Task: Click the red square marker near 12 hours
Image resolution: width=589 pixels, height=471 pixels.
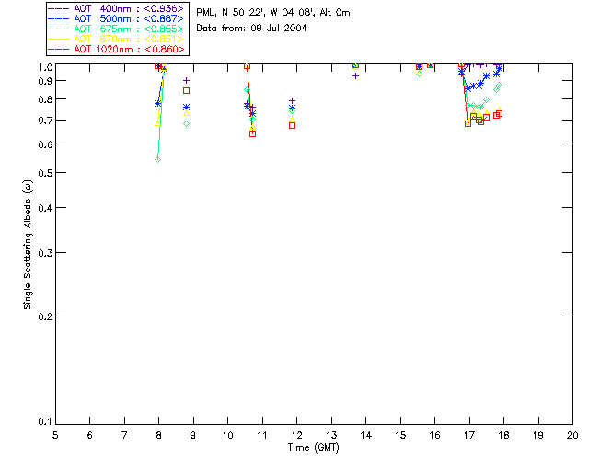Action: point(292,125)
